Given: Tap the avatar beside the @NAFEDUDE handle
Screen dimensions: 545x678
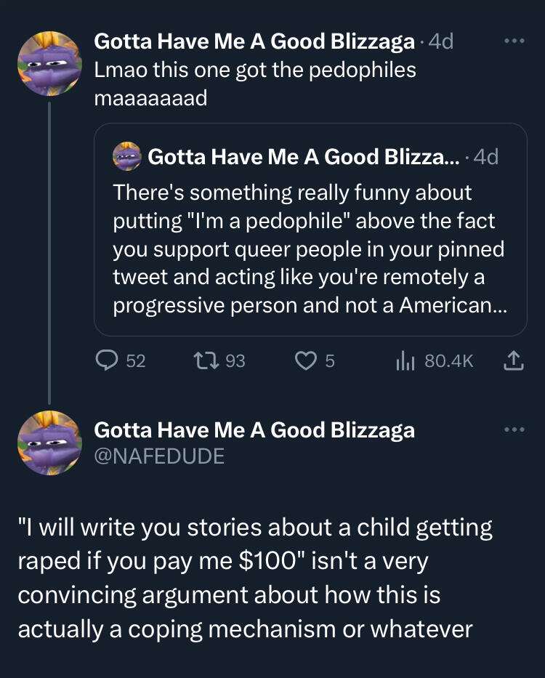Looking at the screenshot, I should 49,443.
